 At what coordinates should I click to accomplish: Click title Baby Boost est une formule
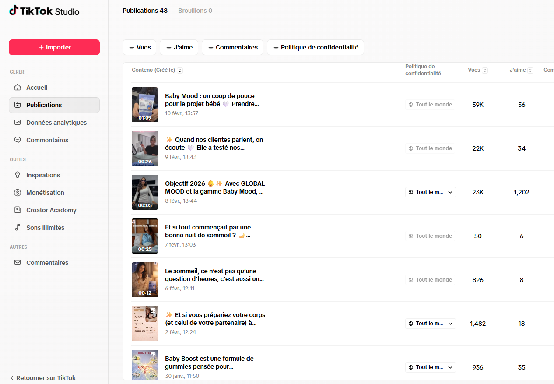tap(209, 363)
